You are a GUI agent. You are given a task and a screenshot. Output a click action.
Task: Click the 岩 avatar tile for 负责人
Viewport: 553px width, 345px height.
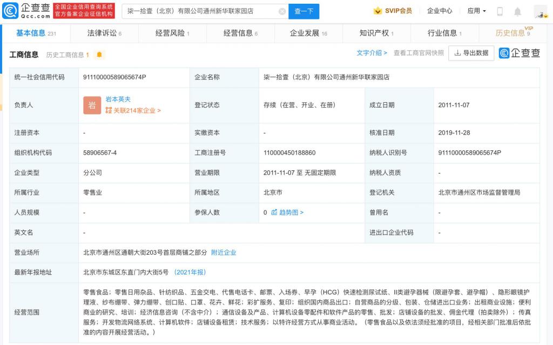[92, 105]
